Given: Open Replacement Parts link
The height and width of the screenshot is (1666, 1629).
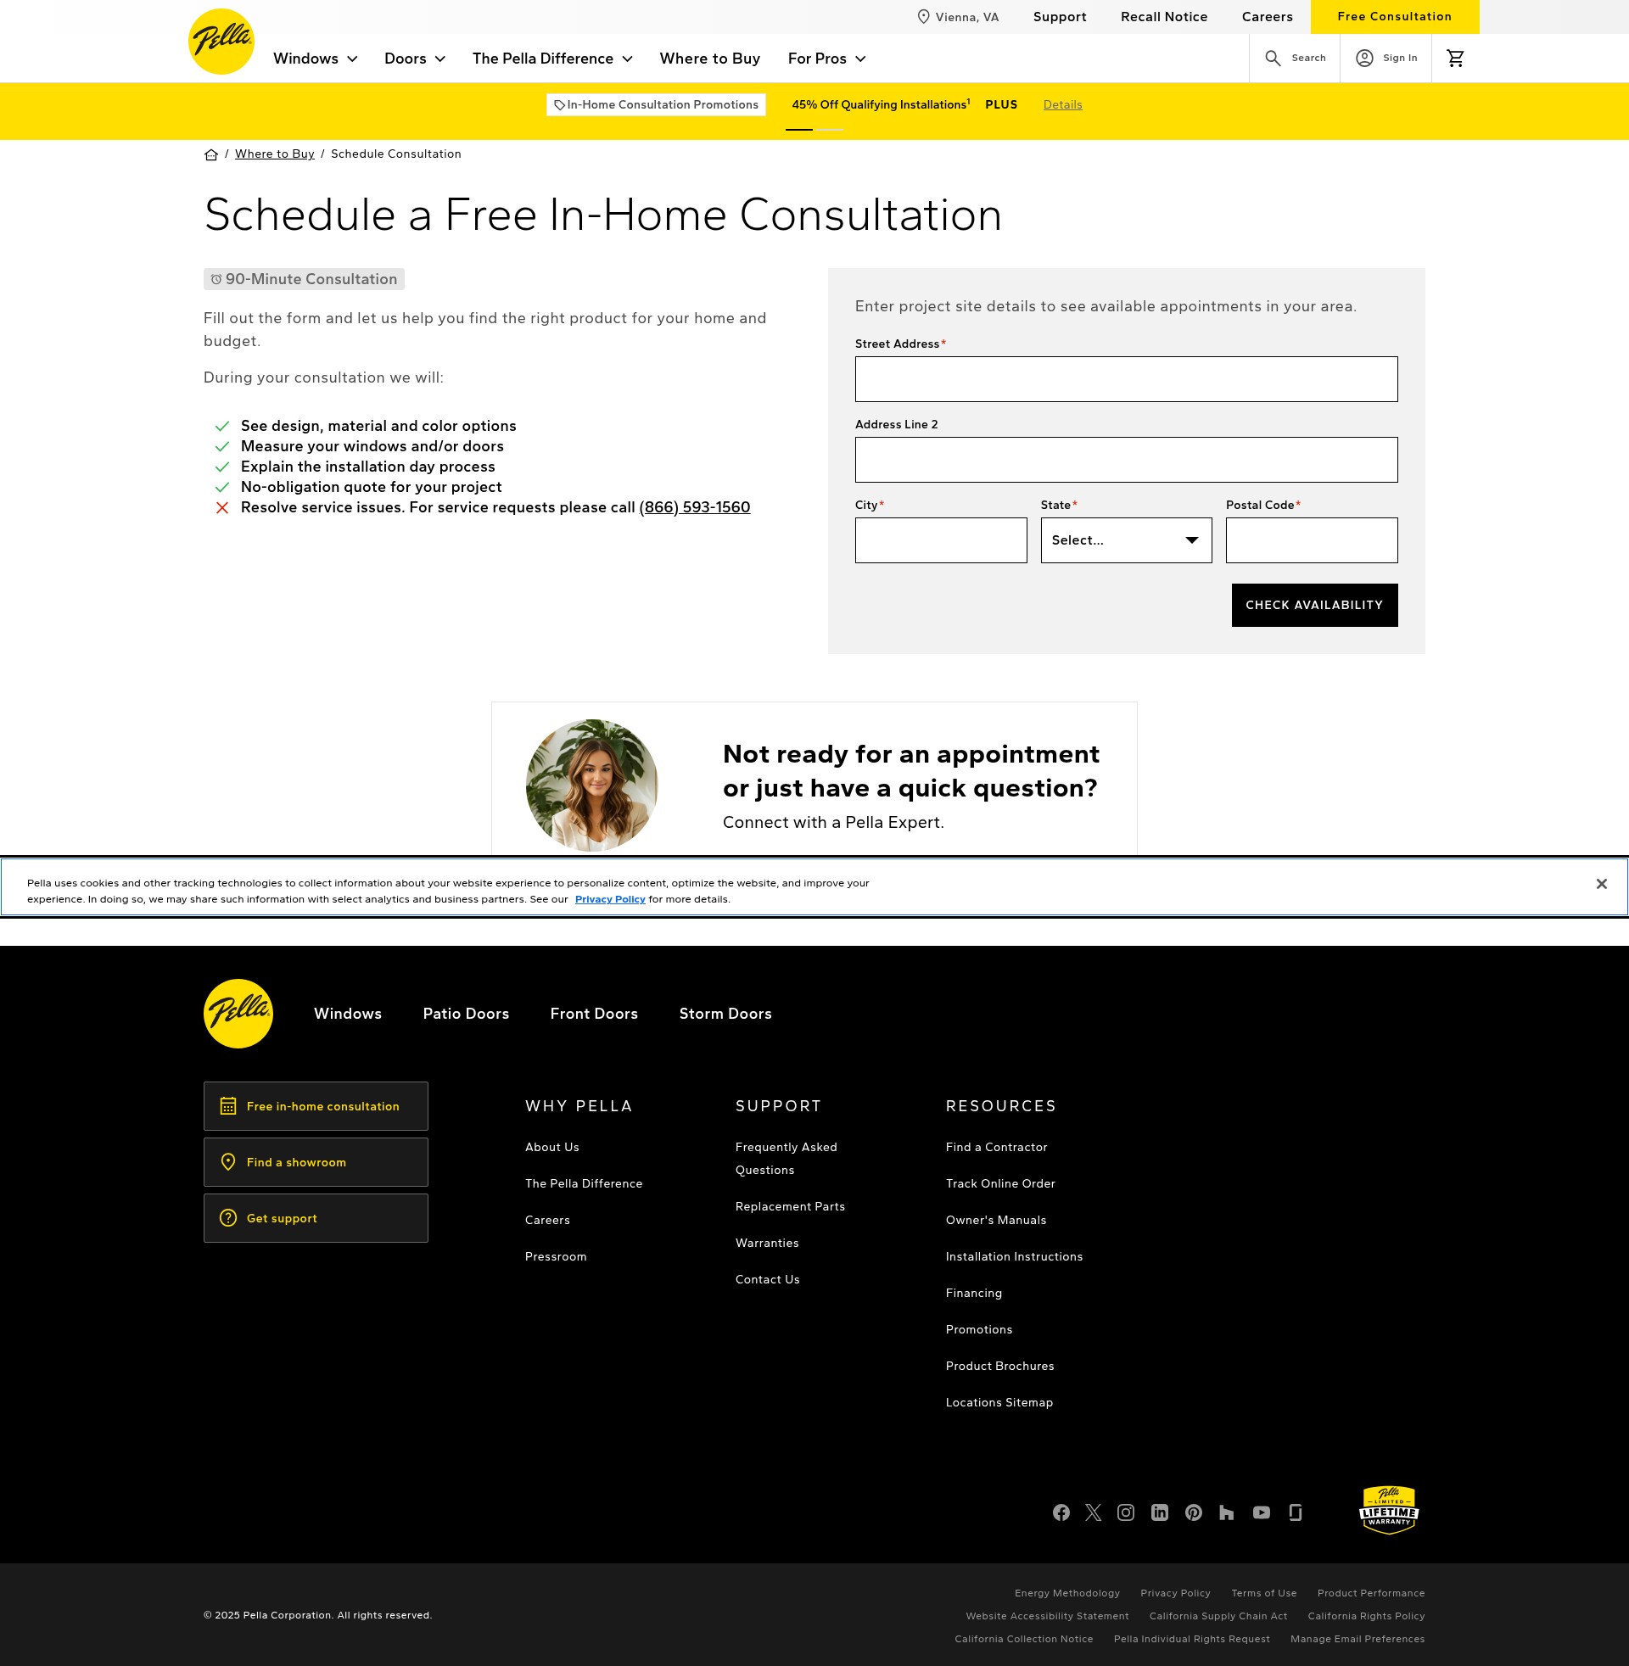Looking at the screenshot, I should (x=790, y=1207).
